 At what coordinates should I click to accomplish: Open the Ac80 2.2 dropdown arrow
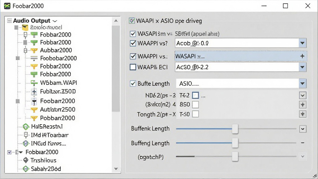(302, 67)
